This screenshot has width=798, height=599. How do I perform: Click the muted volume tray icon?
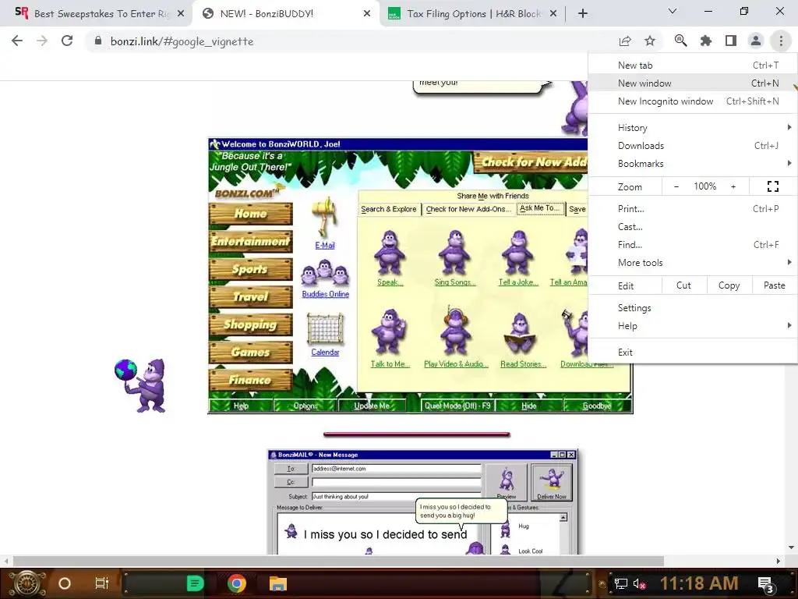click(639, 583)
